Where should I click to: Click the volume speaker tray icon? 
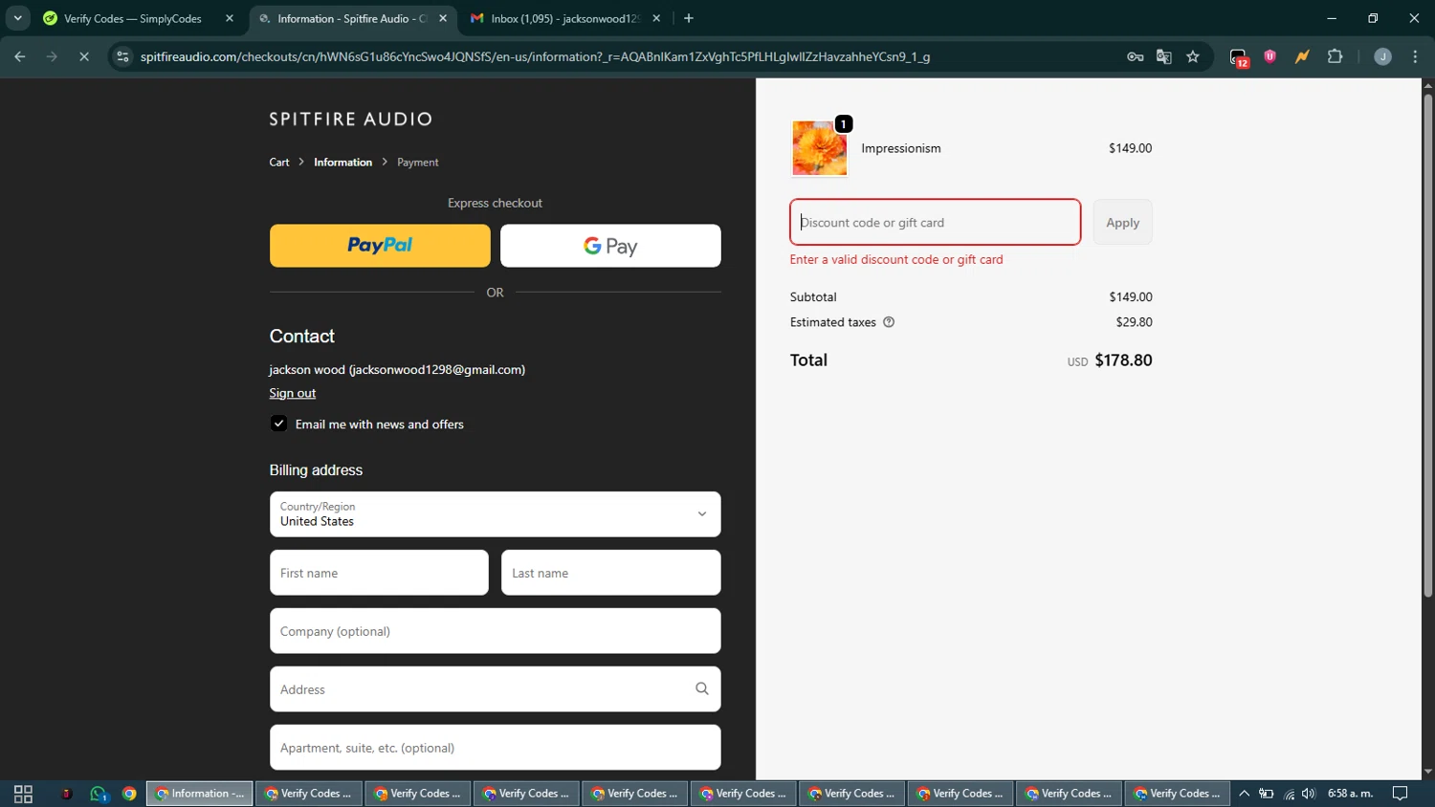point(1309,794)
